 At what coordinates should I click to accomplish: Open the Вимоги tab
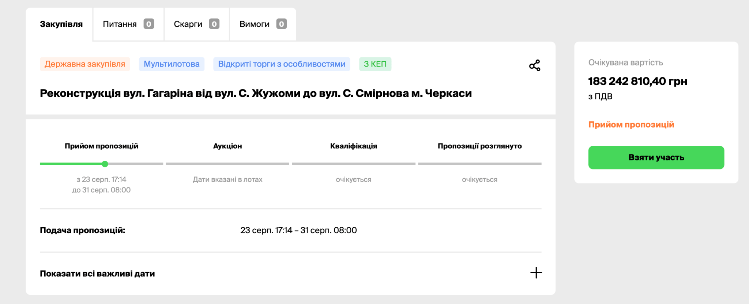coord(263,24)
